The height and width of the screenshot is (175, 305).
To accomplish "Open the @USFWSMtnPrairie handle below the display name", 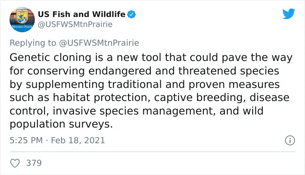I will (75, 24).
